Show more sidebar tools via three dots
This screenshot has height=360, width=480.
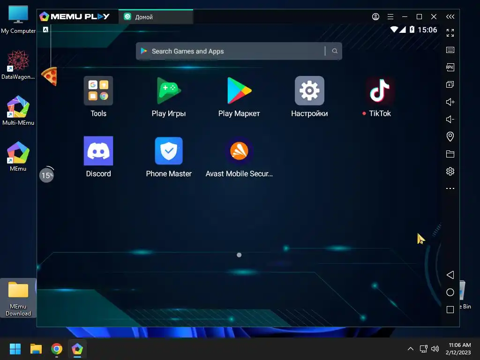[450, 188]
